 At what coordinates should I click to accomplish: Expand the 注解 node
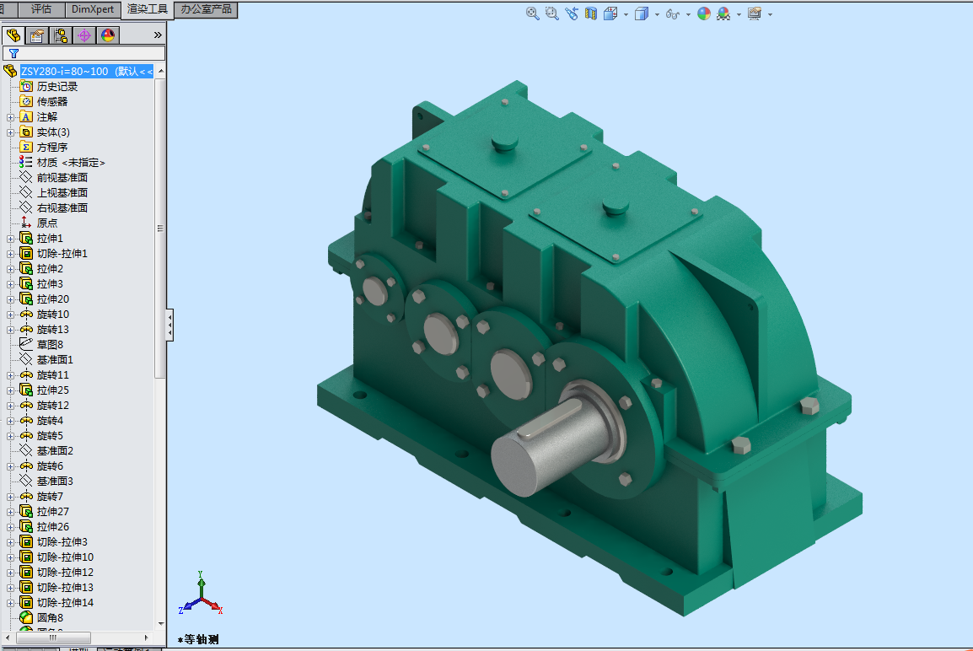(11, 117)
